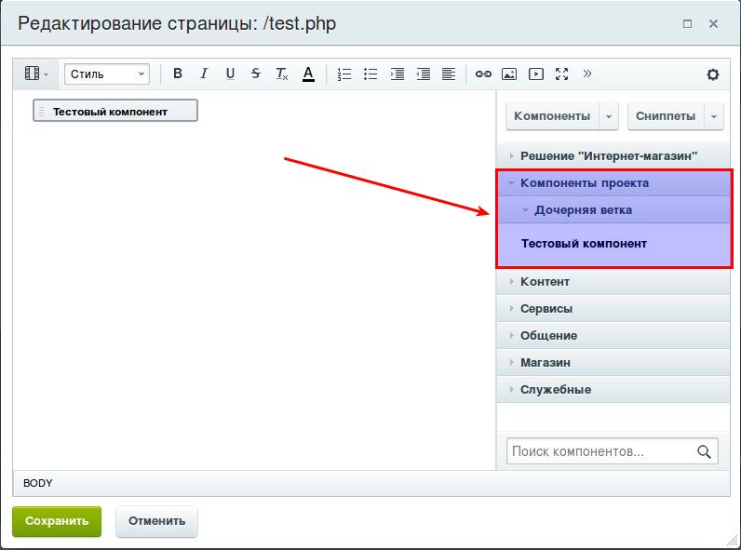The height and width of the screenshot is (550, 741).
Task: Decrease paragraph indent
Action: point(423,74)
